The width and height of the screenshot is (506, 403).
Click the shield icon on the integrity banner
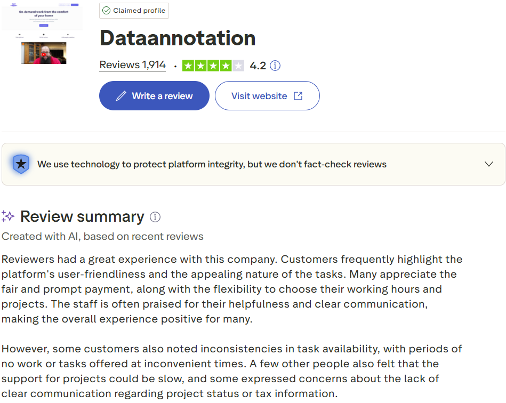pos(21,164)
